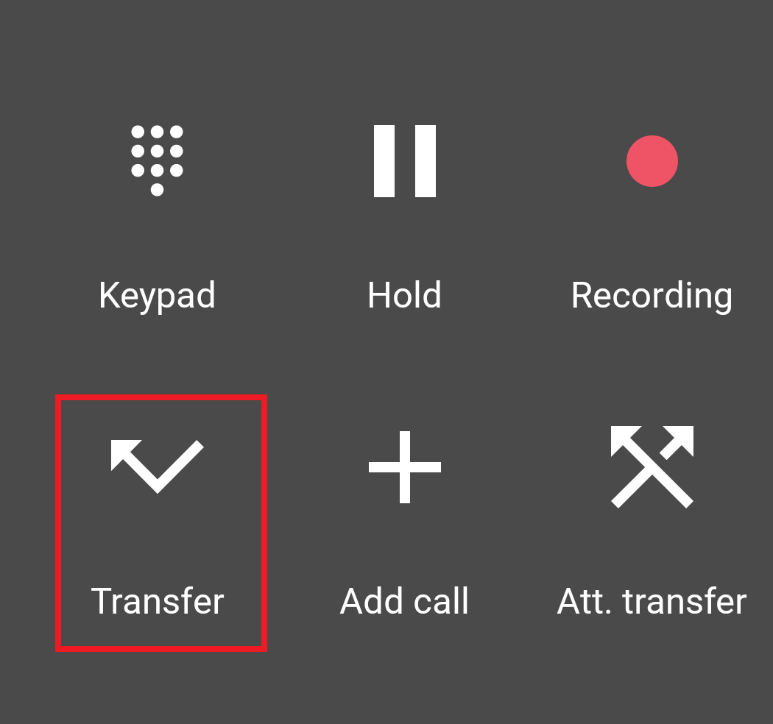Screen dimensions: 773x724
Task: Click the plus icon to add call
Action: tap(405, 467)
